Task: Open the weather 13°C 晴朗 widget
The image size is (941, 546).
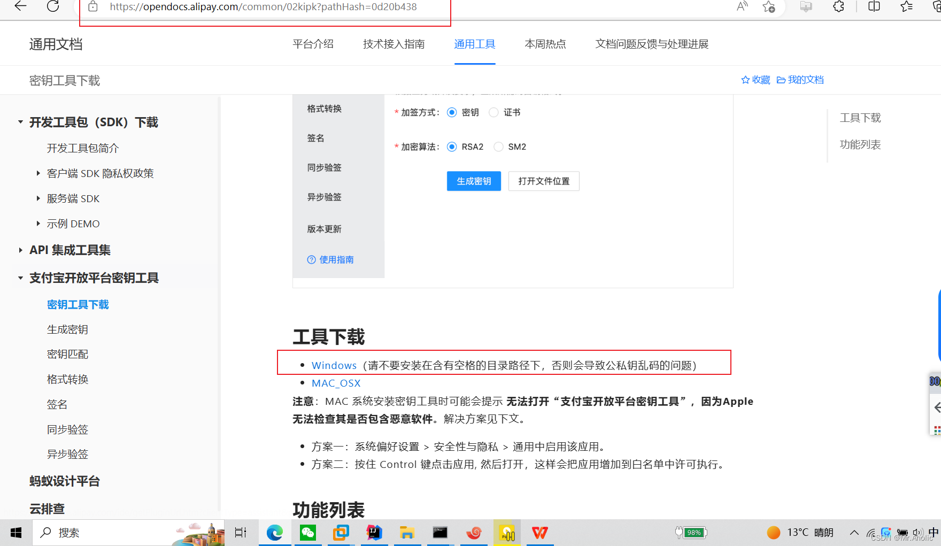Action: pos(800,533)
